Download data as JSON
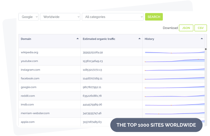Image resolution: width=210 pixels, height=136 pixels. click(186, 28)
